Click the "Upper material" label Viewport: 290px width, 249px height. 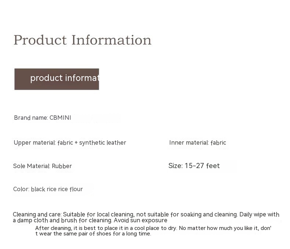(x=35, y=143)
